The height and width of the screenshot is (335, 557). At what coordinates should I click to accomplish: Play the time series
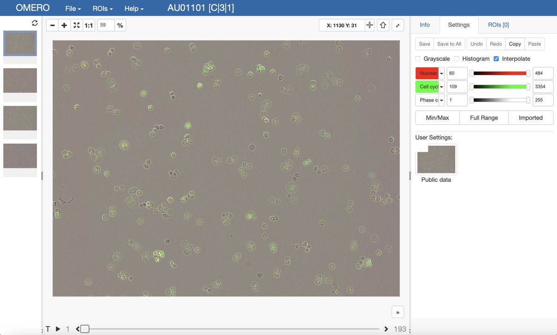tap(58, 329)
